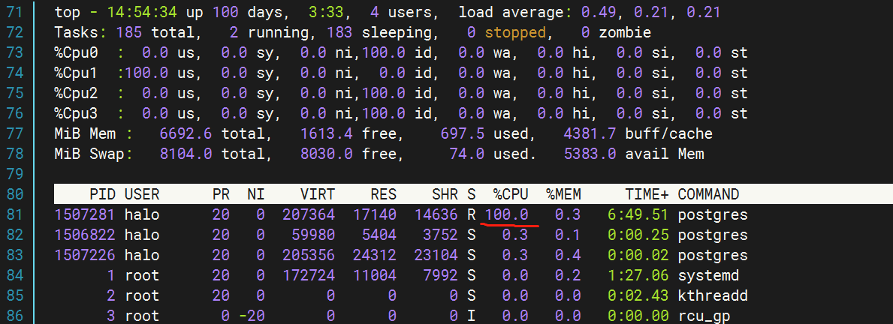Screen dimensions: 893x324
Task: Click the VIRT column header
Action: (317, 194)
